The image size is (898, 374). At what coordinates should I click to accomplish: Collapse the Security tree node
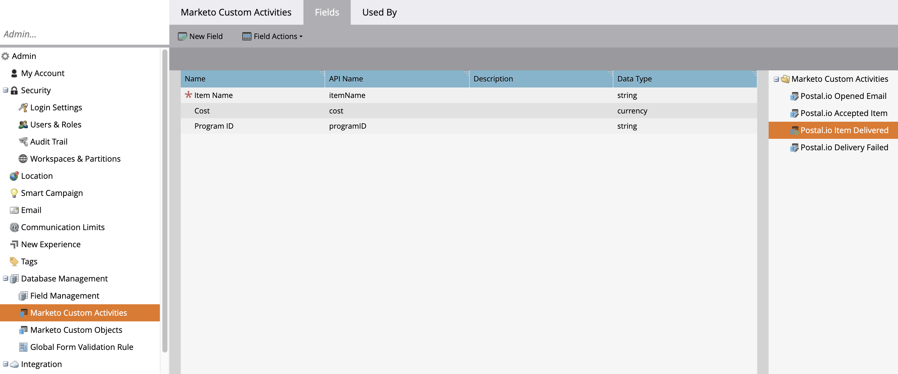pyautogui.click(x=5, y=90)
